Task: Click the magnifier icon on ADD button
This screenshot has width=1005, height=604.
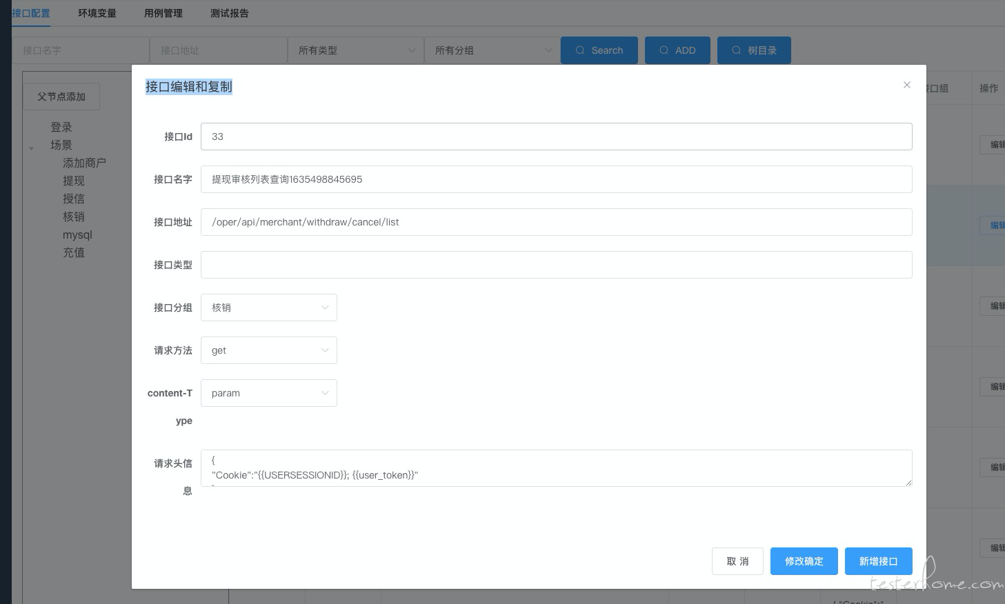Action: click(x=664, y=50)
